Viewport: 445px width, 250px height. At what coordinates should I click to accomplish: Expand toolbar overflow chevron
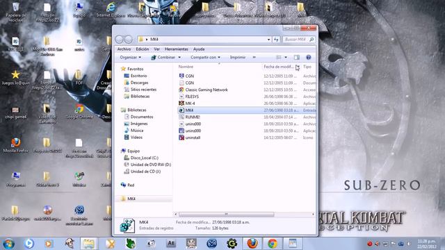pyautogui.click(x=254, y=57)
